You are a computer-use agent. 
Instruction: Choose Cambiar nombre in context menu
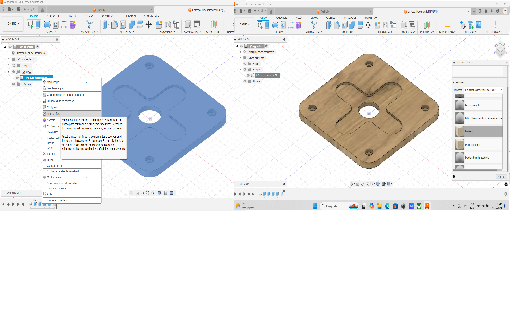coord(72,166)
